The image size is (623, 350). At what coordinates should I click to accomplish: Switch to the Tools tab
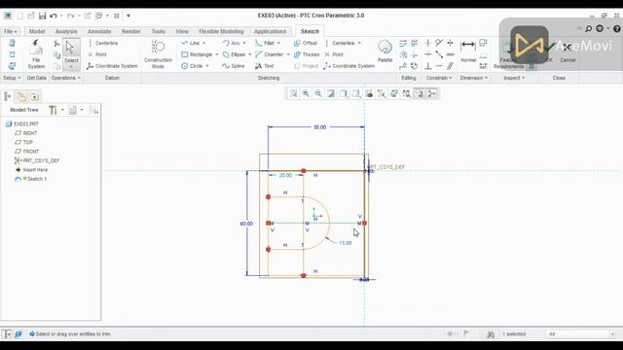pyautogui.click(x=158, y=31)
